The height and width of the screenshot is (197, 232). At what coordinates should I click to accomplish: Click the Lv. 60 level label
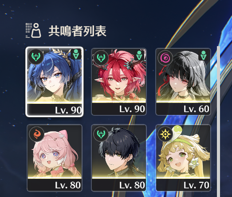click(x=197, y=109)
